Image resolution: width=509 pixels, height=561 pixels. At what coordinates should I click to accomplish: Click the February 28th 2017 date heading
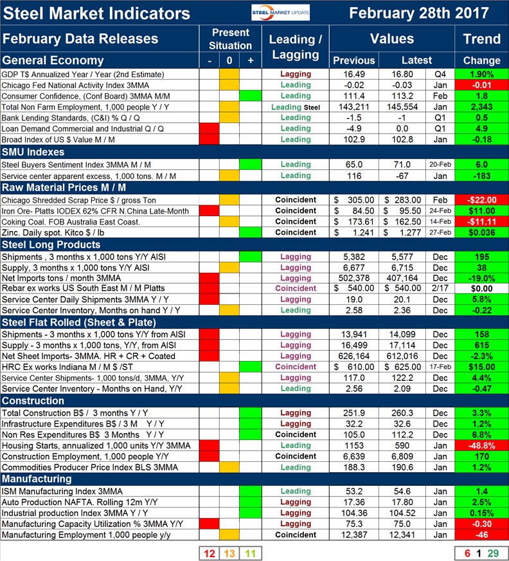coord(418,13)
